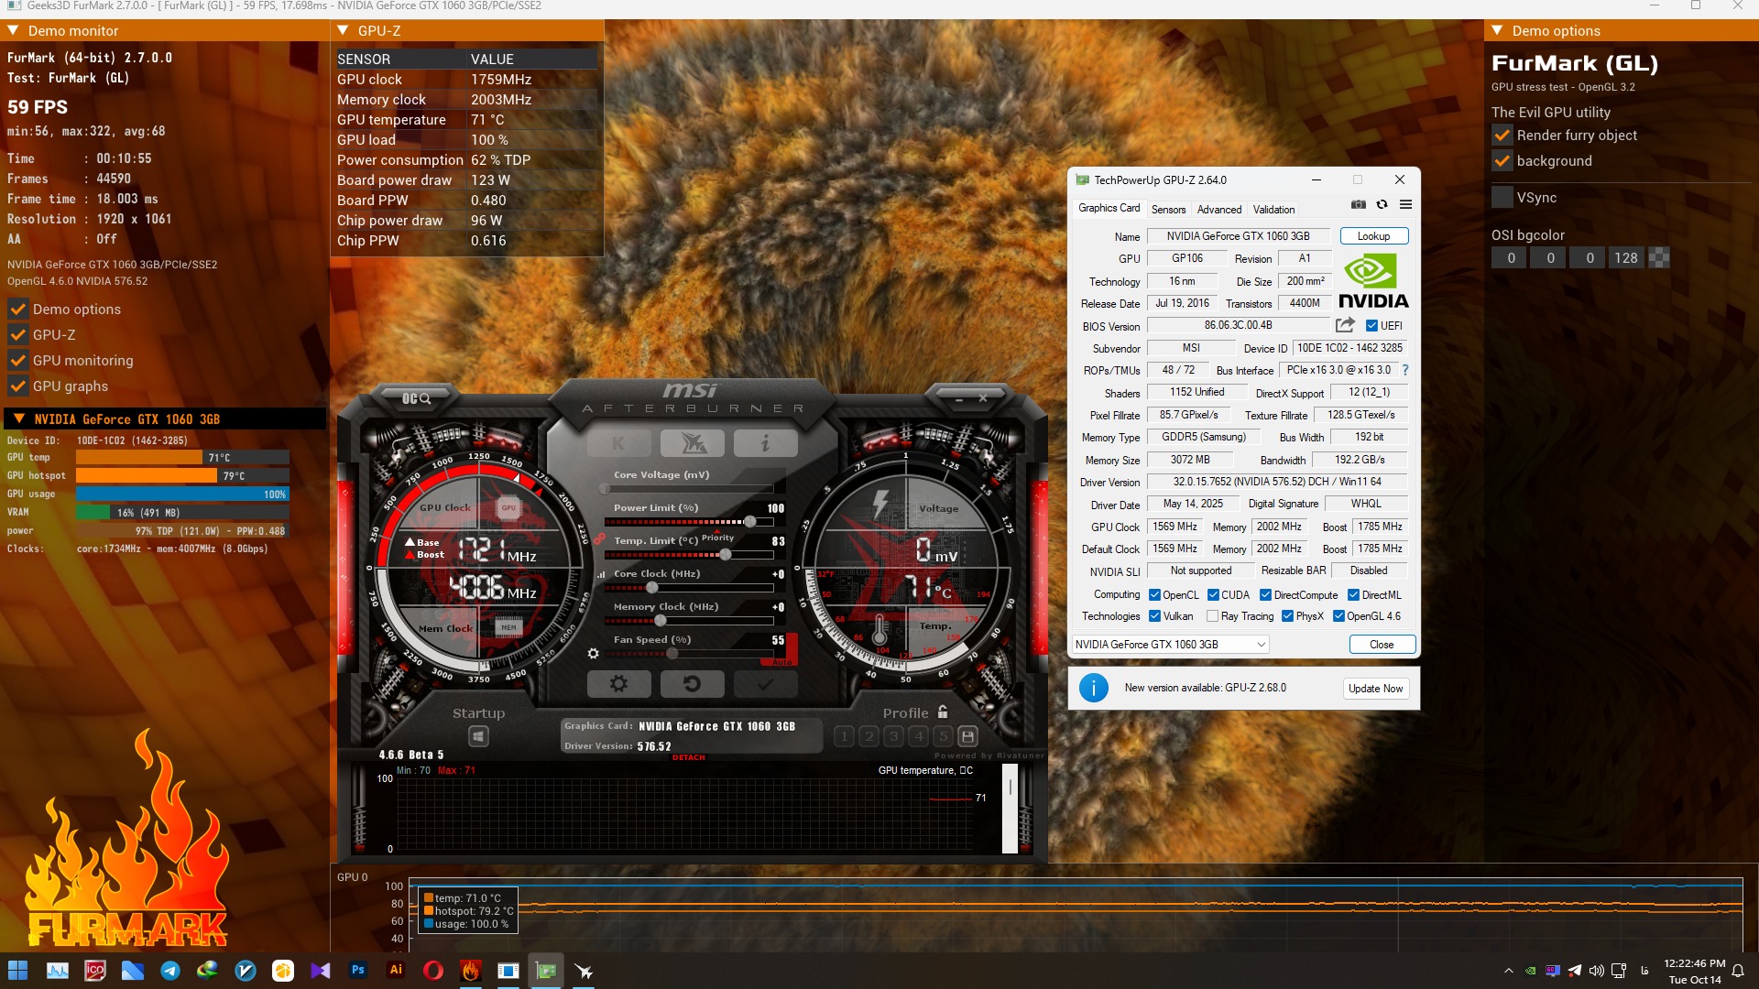Click the Afterburner information button

(765, 443)
